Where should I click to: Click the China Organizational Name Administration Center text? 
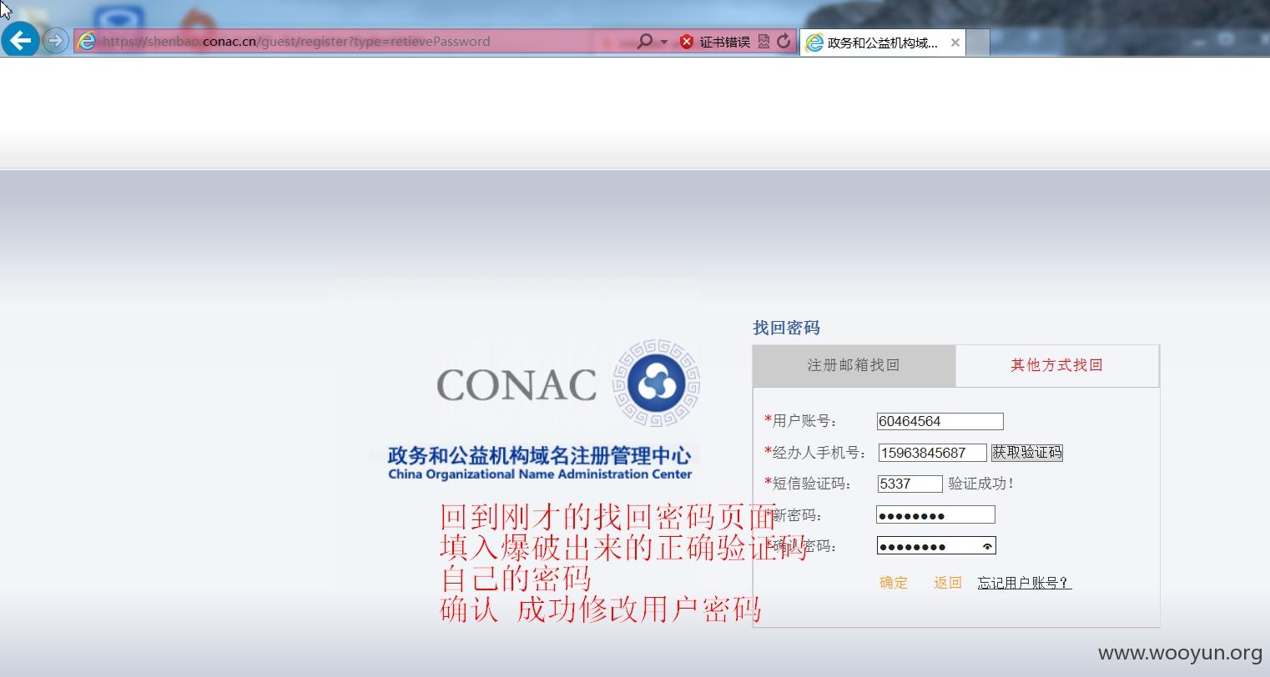(540, 474)
